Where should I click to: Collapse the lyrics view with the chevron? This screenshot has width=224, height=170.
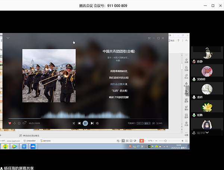click(x=8, y=38)
